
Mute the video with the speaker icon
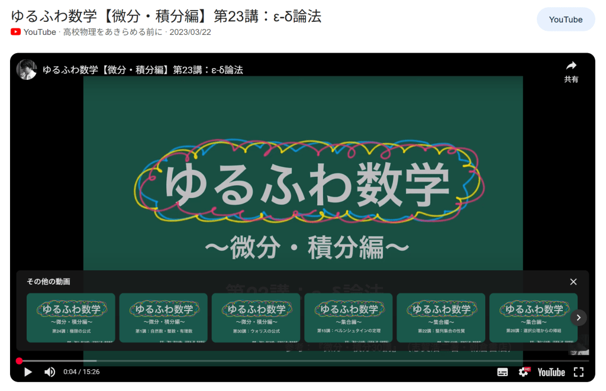[x=50, y=372]
